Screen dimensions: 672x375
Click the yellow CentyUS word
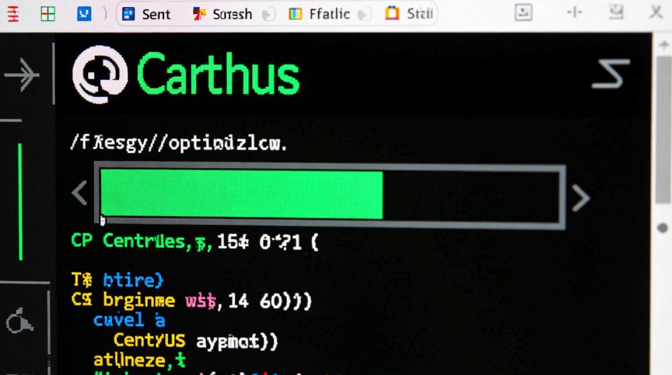tap(149, 341)
